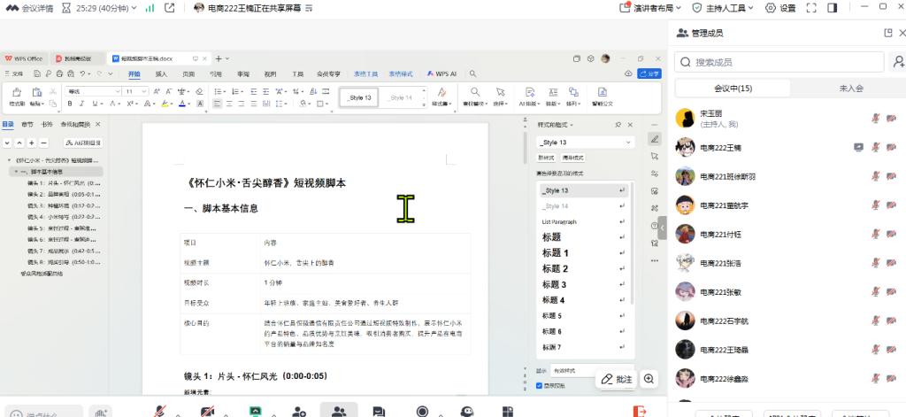Close the 样式和格式 styles panel

[630, 125]
